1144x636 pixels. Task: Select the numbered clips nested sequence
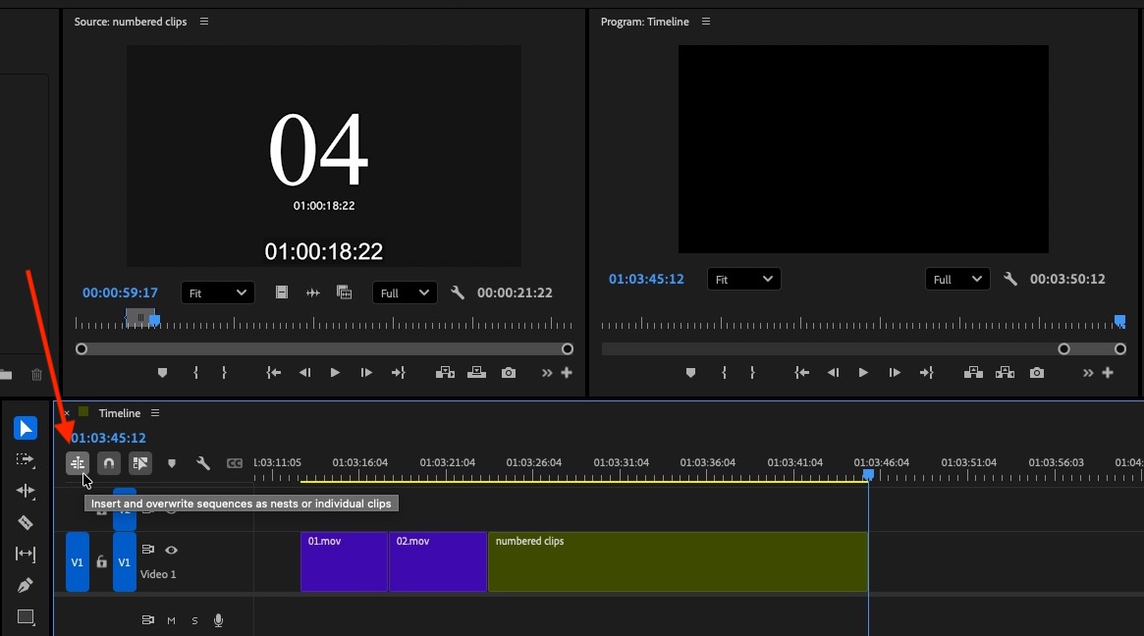point(678,561)
